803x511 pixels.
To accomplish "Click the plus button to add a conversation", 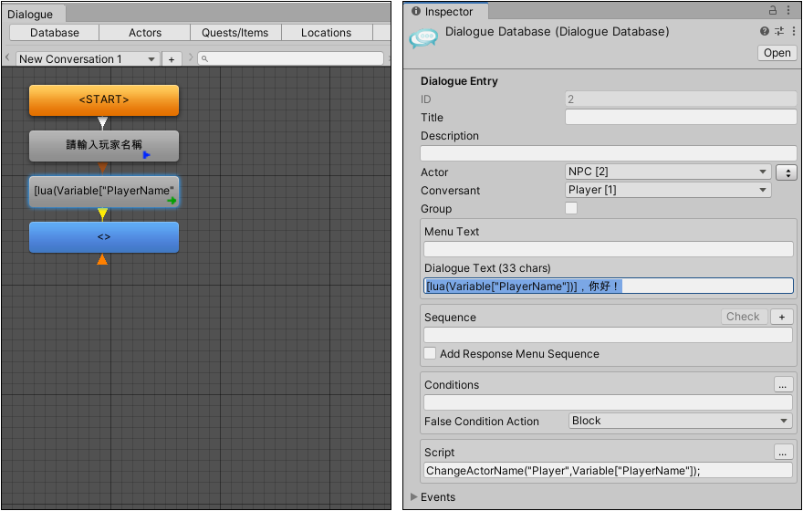I will (172, 58).
